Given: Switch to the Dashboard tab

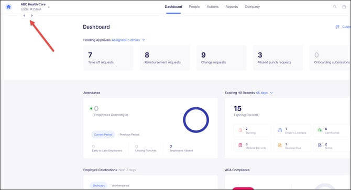Looking at the screenshot, I should point(173,7).
